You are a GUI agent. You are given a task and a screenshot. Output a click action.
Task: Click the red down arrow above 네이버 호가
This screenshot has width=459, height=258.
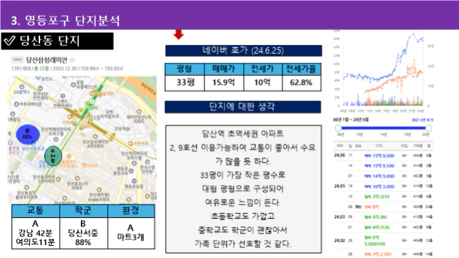[x=179, y=34]
